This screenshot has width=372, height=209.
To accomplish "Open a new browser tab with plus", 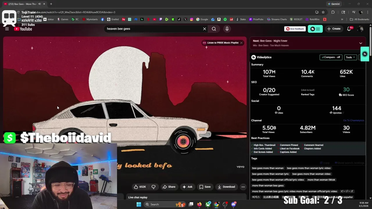I will [x=51, y=4].
